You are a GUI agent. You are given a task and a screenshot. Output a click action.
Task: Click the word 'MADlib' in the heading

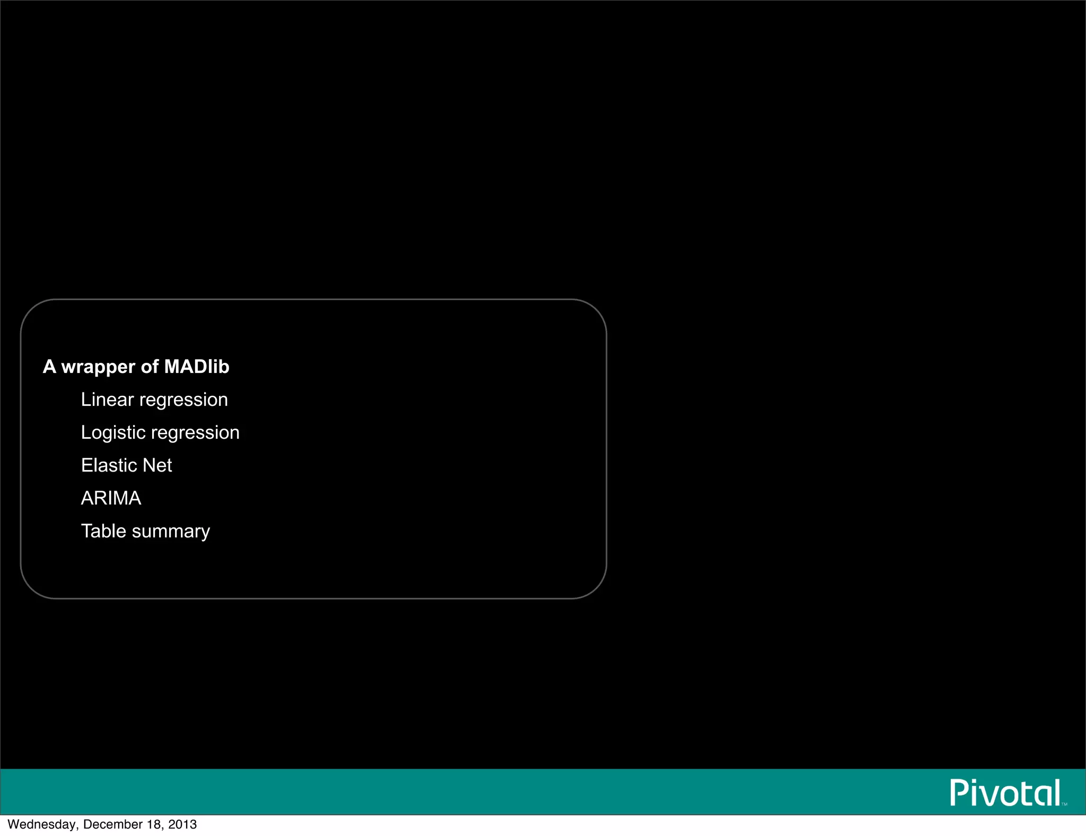pyautogui.click(x=197, y=367)
